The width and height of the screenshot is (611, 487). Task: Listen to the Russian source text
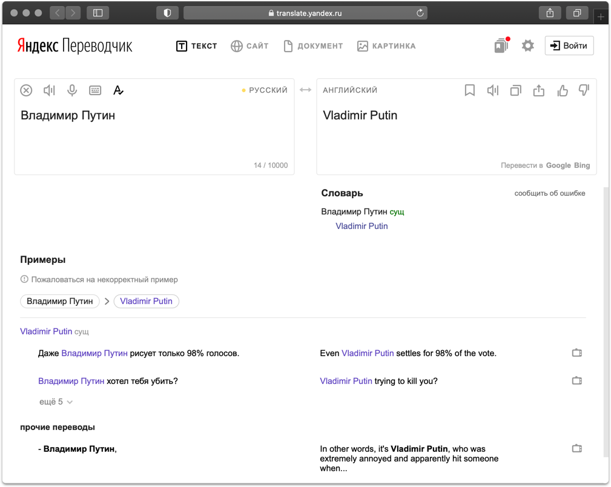click(x=49, y=90)
